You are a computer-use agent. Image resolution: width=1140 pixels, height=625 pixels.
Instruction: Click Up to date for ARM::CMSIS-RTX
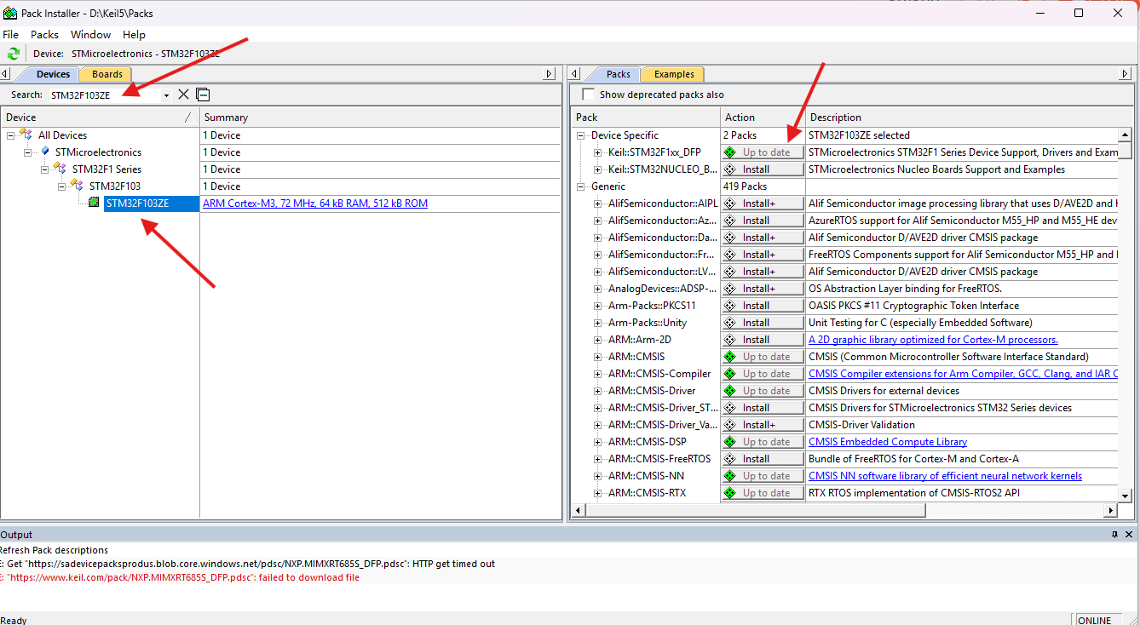click(x=763, y=493)
